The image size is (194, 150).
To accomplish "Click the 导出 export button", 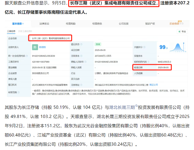I will tap(182, 31).
